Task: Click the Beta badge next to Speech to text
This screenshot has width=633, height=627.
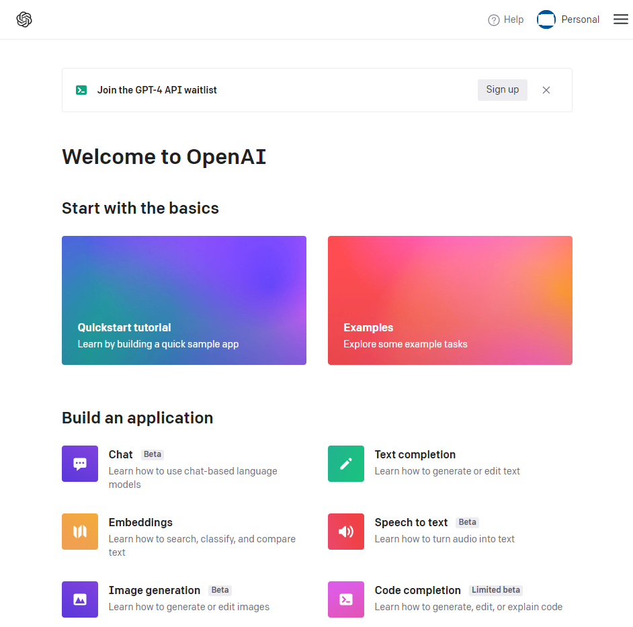Action: [x=467, y=522]
